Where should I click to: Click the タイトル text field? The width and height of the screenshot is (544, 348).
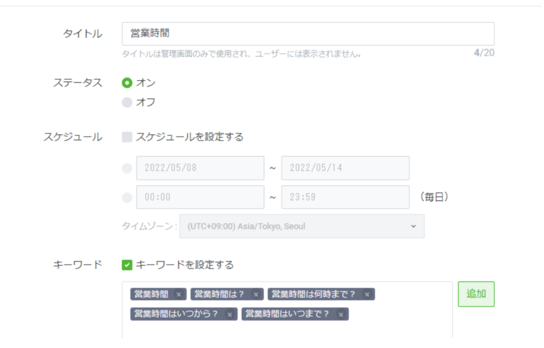(308, 34)
